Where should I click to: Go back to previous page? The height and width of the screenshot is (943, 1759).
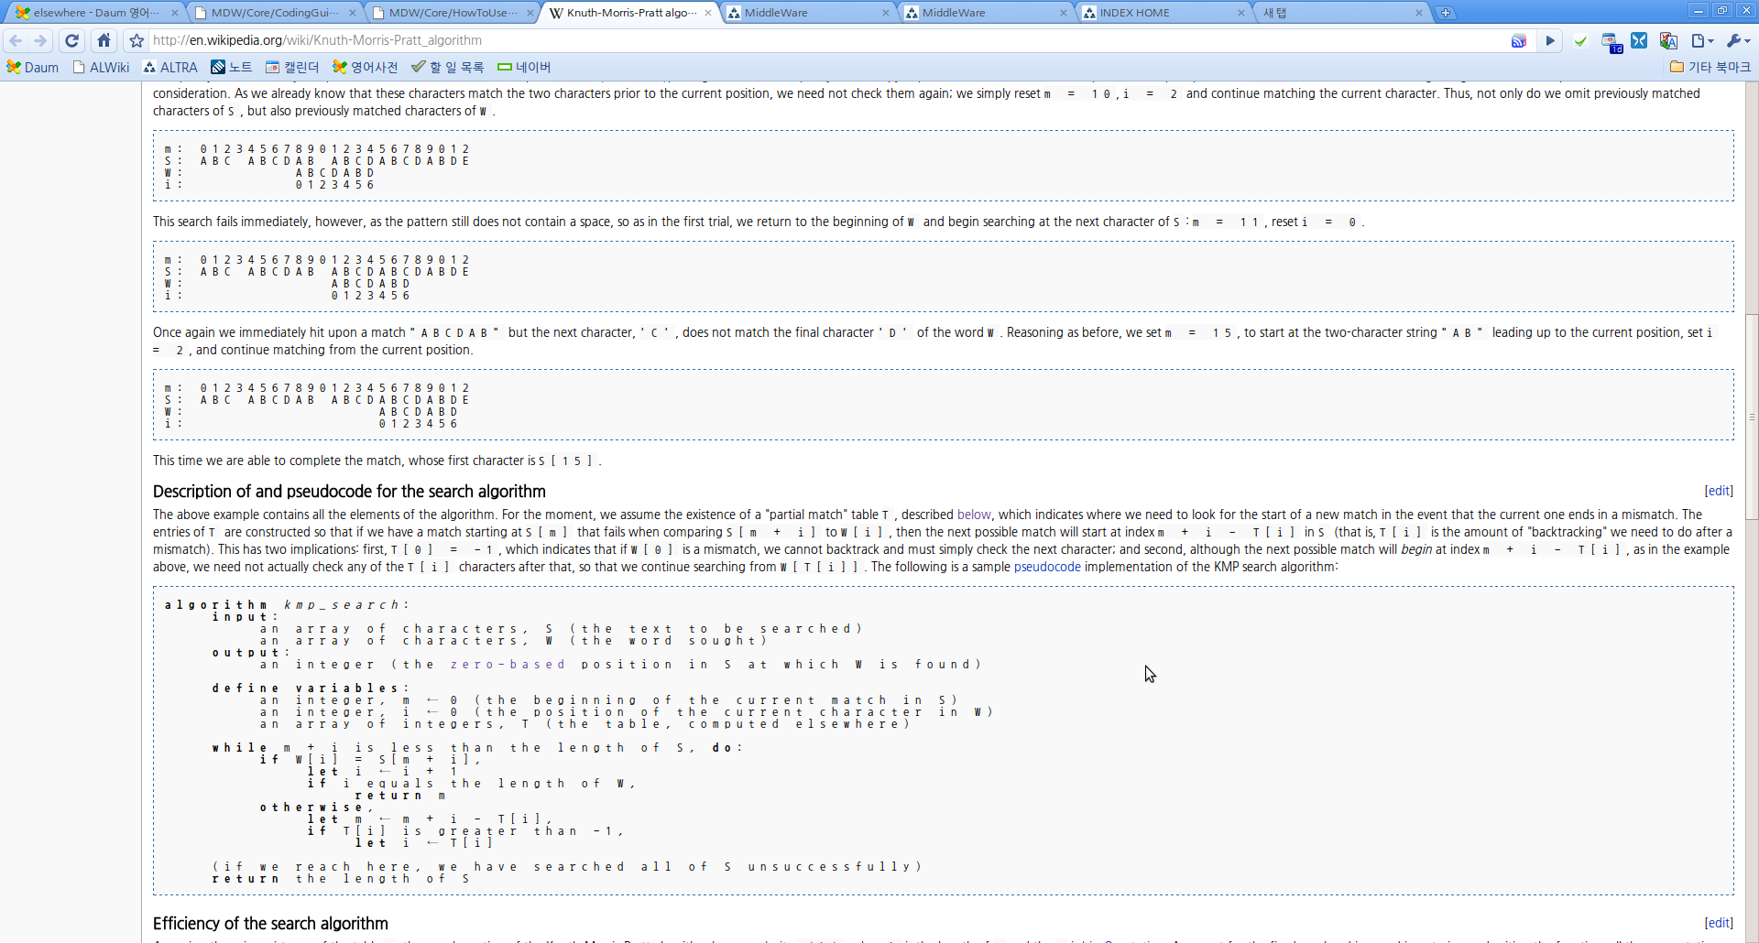16,40
